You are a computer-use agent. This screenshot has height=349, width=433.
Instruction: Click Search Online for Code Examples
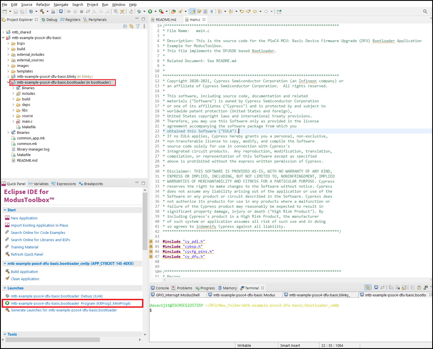coord(38,232)
